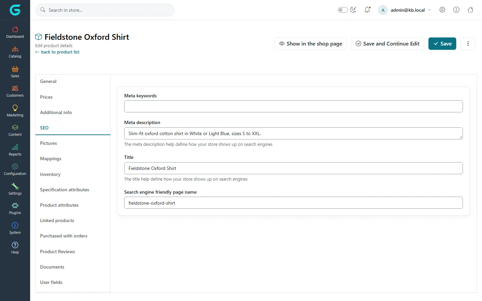Open the Reports chart icon
Viewport: 482px width, 301px height.
pos(15,147)
